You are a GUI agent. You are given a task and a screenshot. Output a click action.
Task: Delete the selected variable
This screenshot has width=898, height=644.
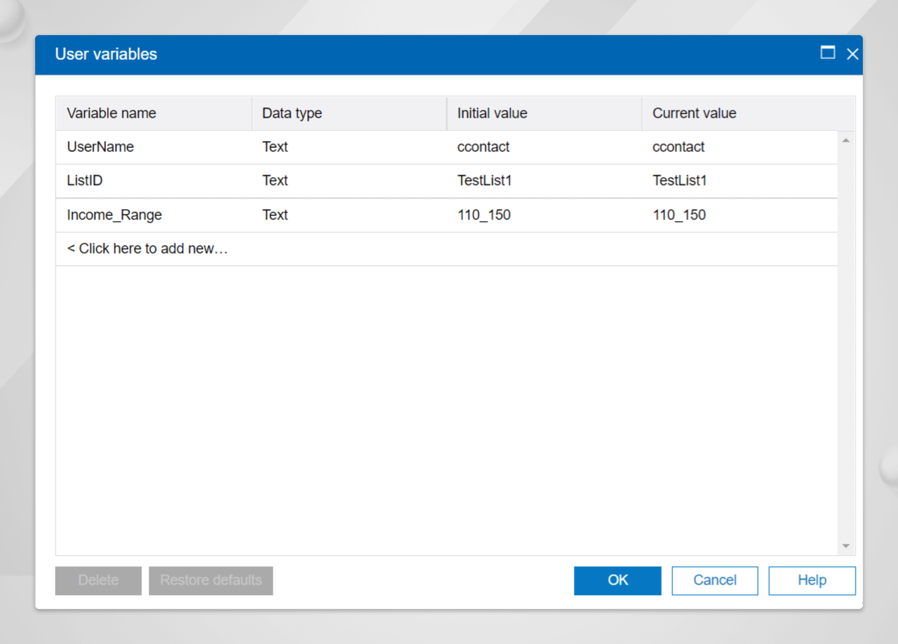(x=98, y=580)
